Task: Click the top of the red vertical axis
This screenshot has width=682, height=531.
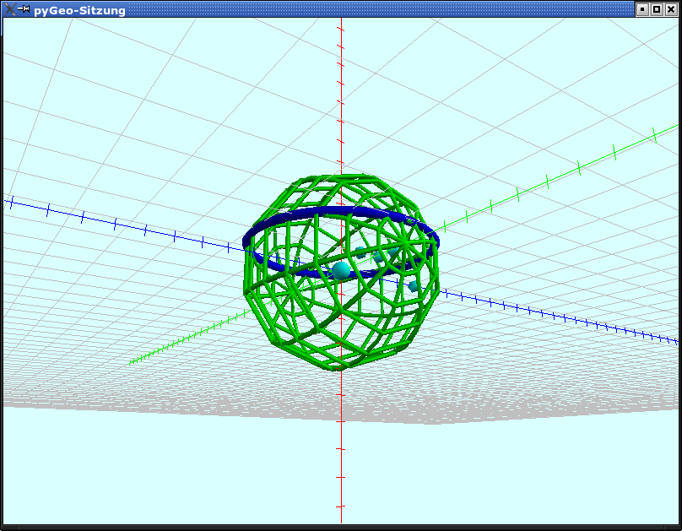Action: tap(341, 22)
